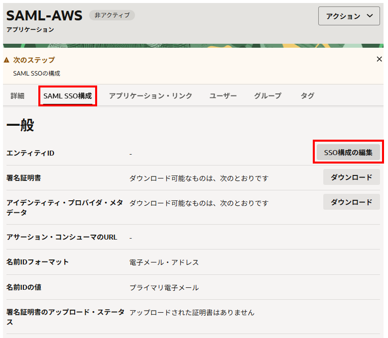This screenshot has height=338, width=388.
Task: Click the 電子メール・アドレス name ID format value
Action: [164, 262]
